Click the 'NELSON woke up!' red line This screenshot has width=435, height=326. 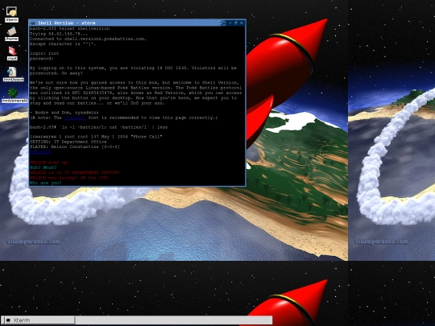[x=49, y=163]
